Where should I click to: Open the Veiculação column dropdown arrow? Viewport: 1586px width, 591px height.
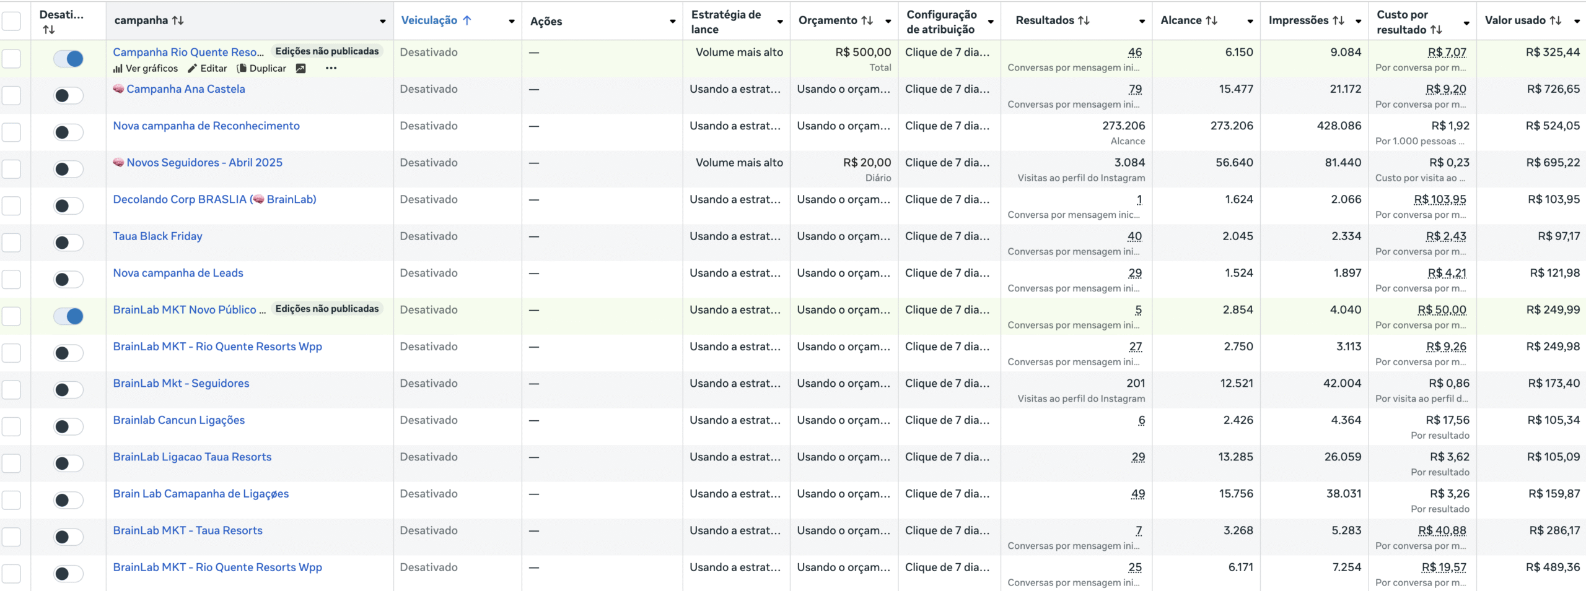(512, 21)
